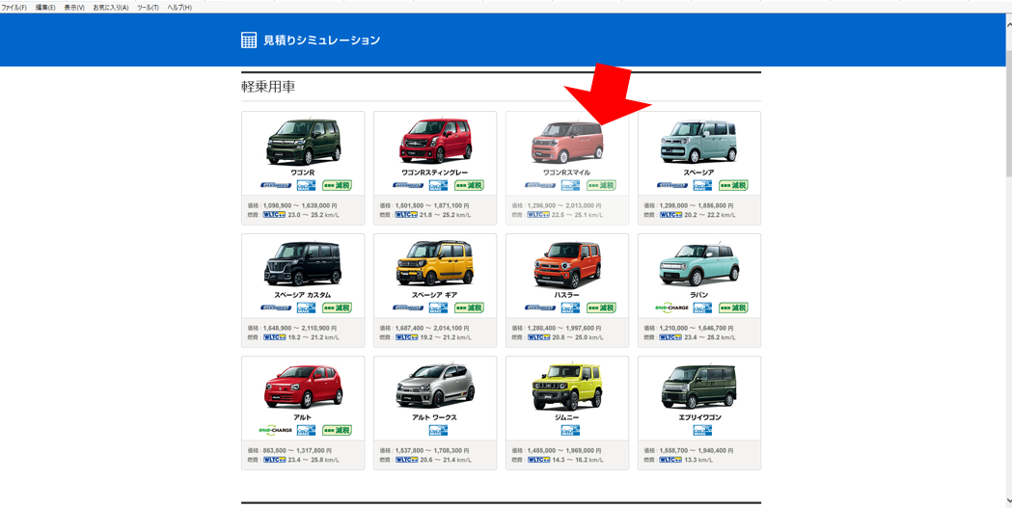Select the red アルト car image

(x=303, y=387)
